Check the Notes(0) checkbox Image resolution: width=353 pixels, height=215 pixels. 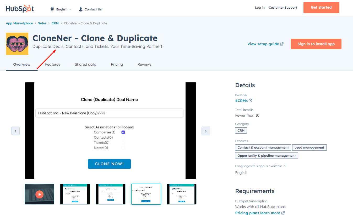pos(123,148)
